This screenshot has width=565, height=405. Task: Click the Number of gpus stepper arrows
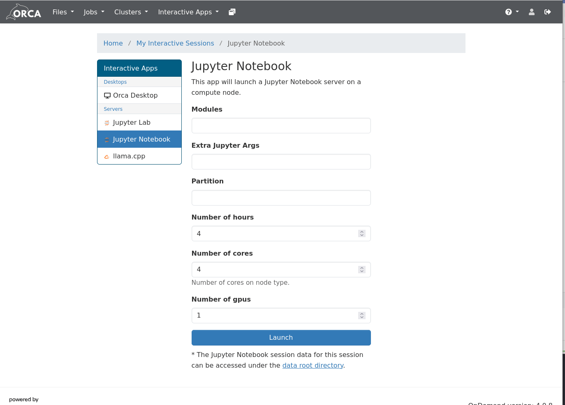pos(362,316)
